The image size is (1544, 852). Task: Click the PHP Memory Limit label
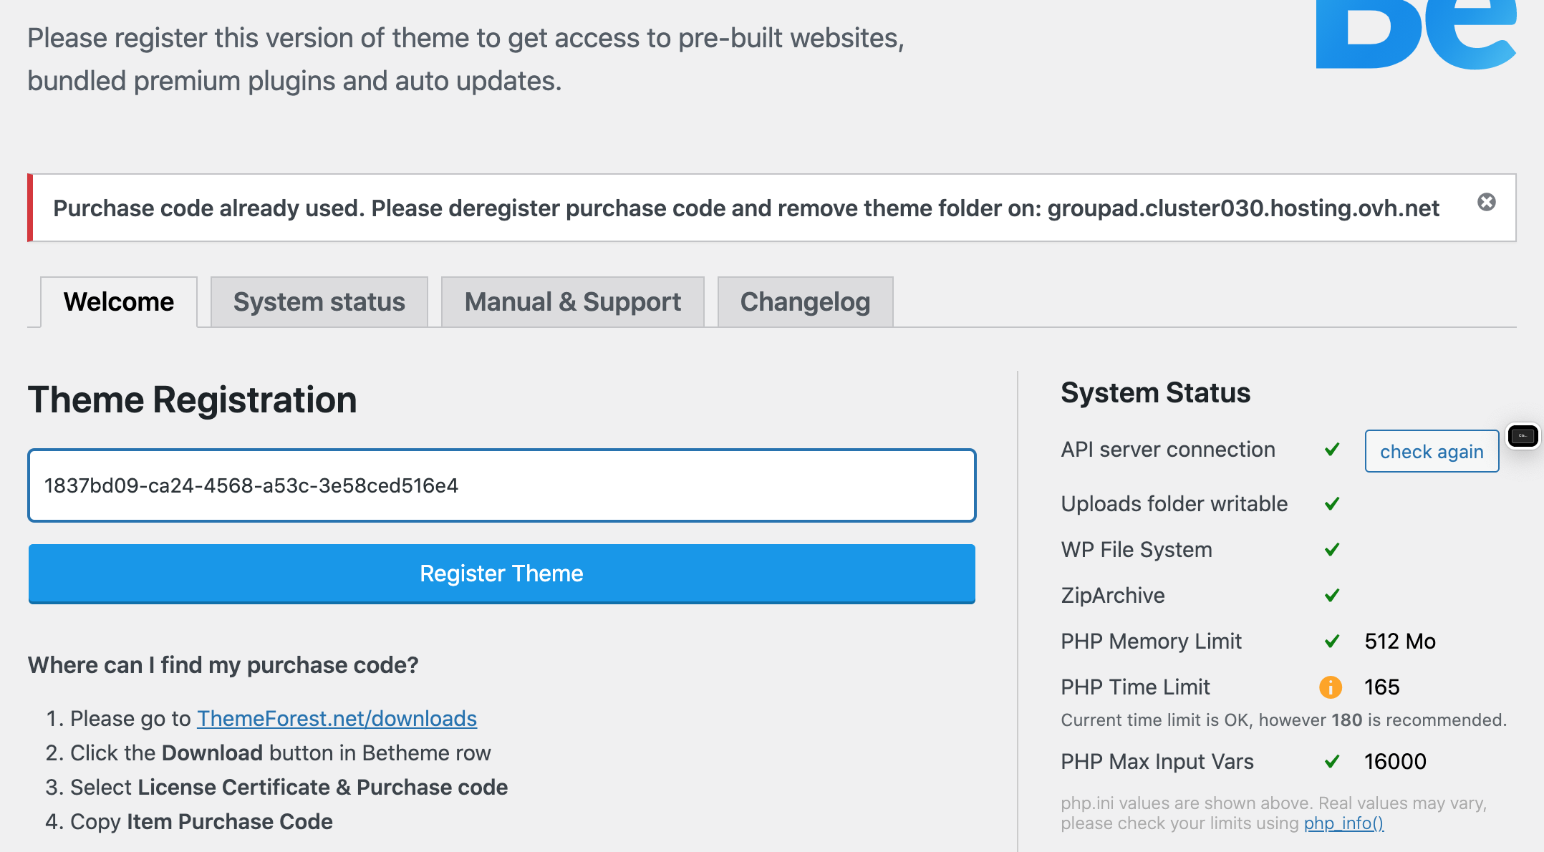coord(1152,642)
